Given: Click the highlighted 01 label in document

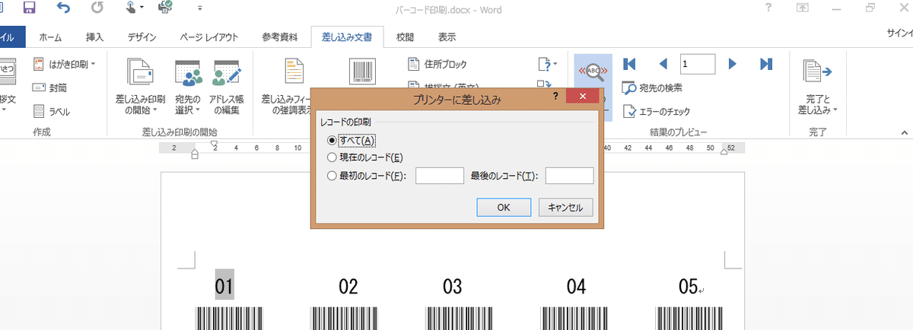Looking at the screenshot, I should tap(224, 287).
